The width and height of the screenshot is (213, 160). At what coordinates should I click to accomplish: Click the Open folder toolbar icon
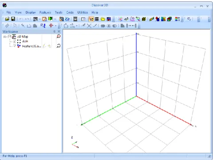point(7,19)
